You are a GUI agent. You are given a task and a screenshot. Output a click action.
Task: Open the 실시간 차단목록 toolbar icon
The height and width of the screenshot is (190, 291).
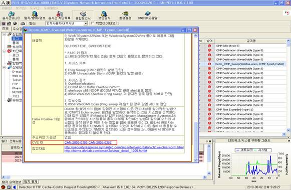[x=59, y=15]
